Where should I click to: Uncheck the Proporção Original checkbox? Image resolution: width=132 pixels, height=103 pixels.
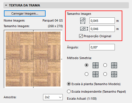pos(81,36)
